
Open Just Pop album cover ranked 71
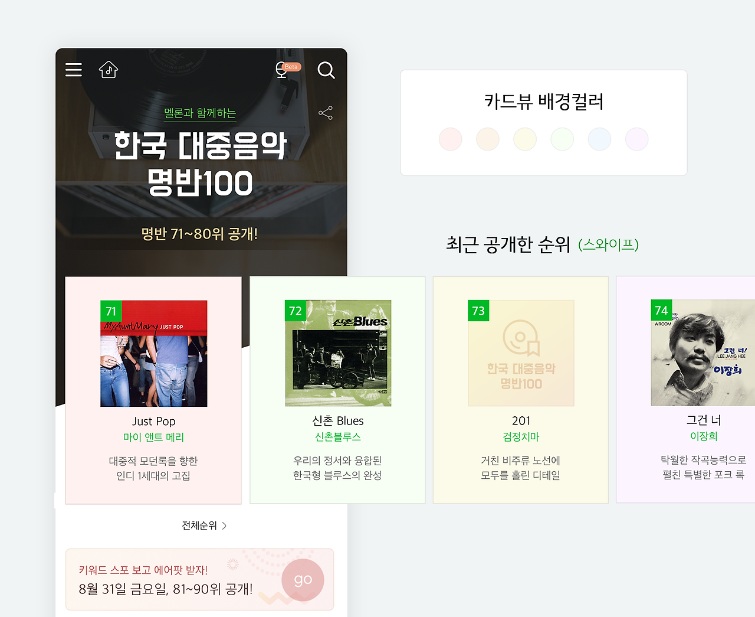point(154,354)
